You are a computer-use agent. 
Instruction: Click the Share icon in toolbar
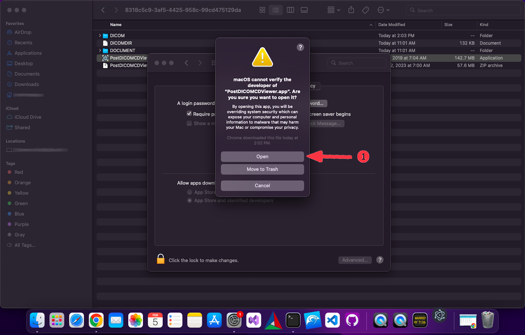point(351,10)
